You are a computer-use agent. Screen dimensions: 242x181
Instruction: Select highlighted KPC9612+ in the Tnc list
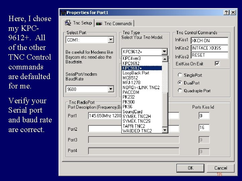tap(142, 68)
